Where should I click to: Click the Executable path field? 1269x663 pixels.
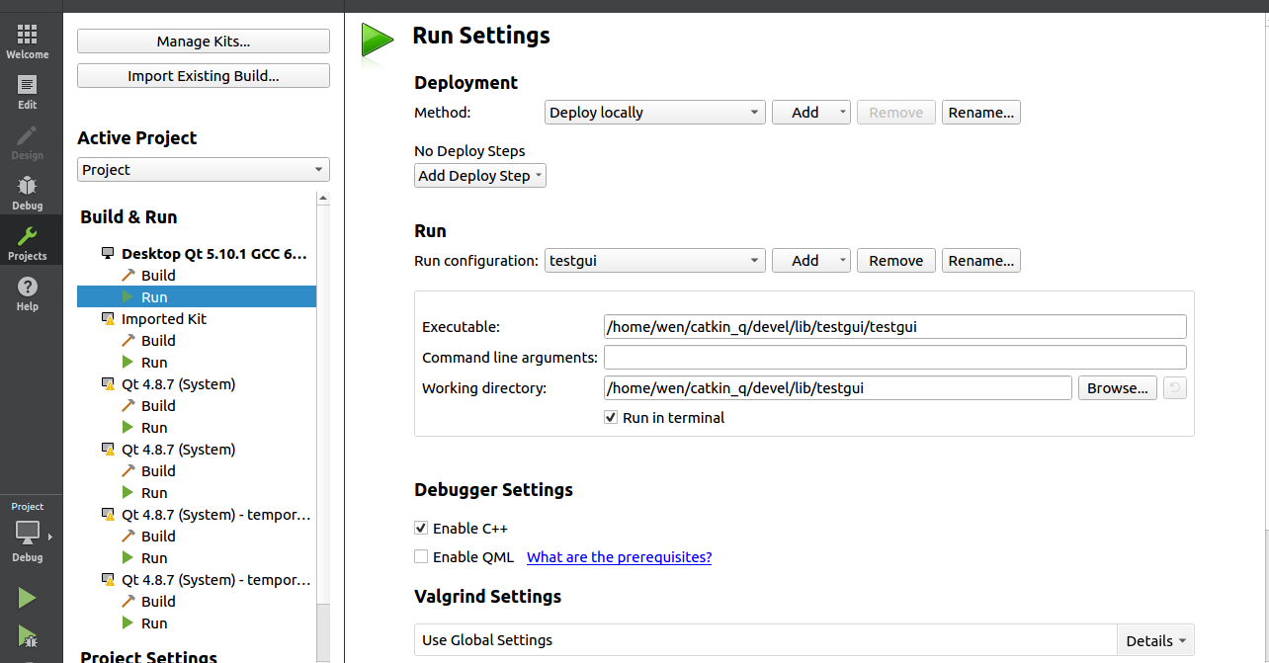(x=895, y=327)
